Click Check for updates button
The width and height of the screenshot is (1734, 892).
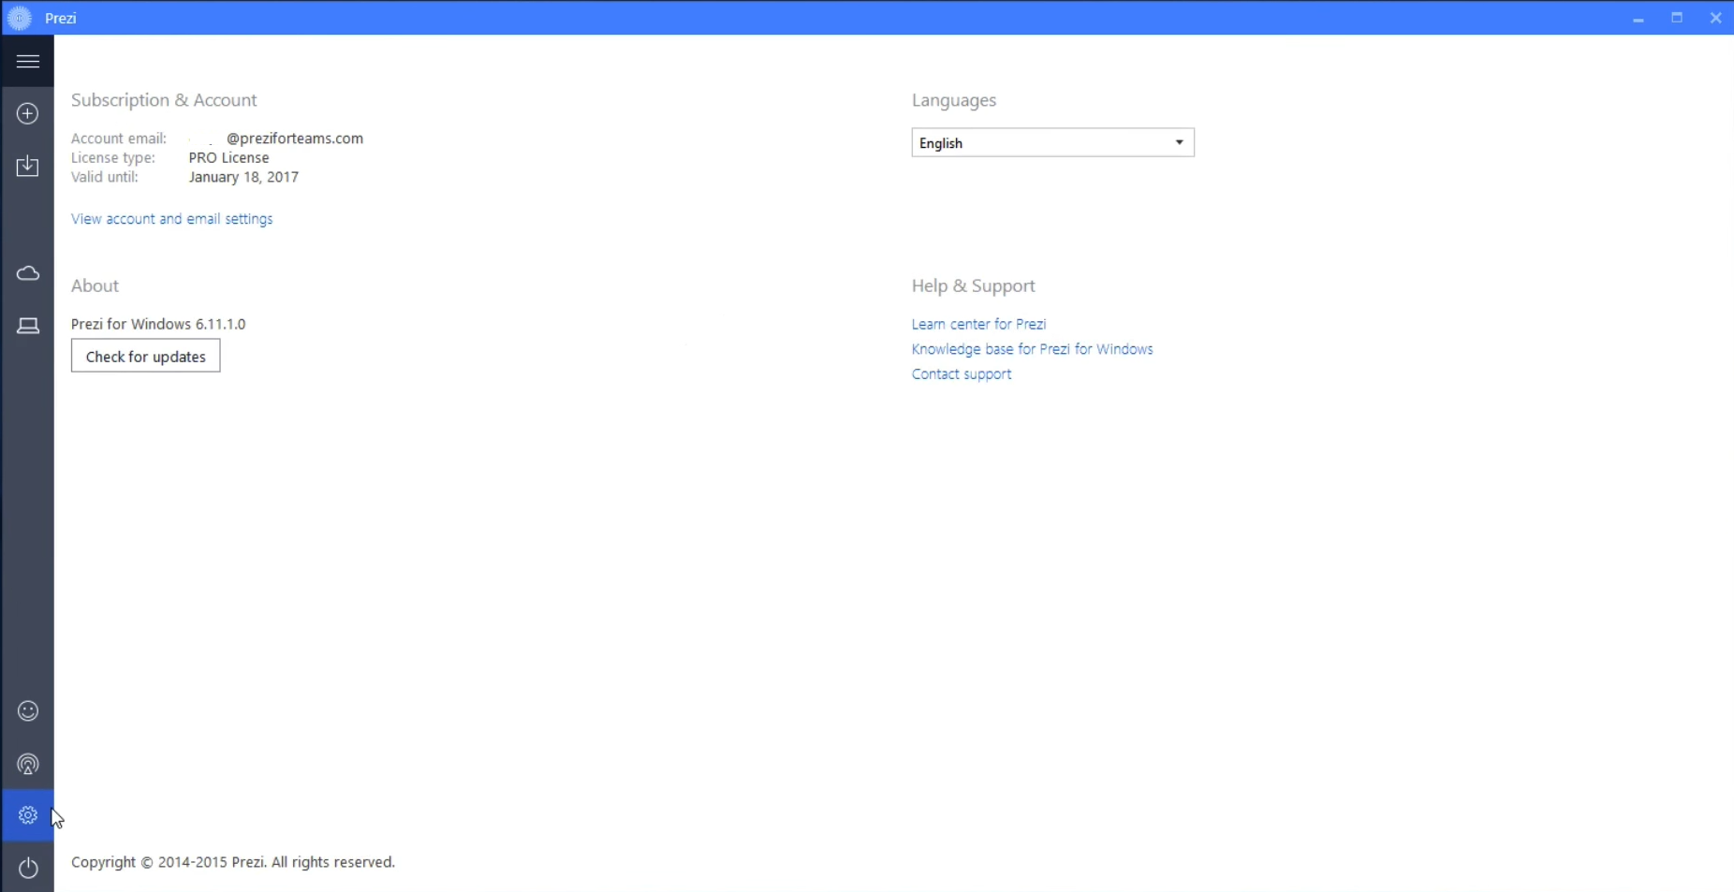[x=146, y=356]
